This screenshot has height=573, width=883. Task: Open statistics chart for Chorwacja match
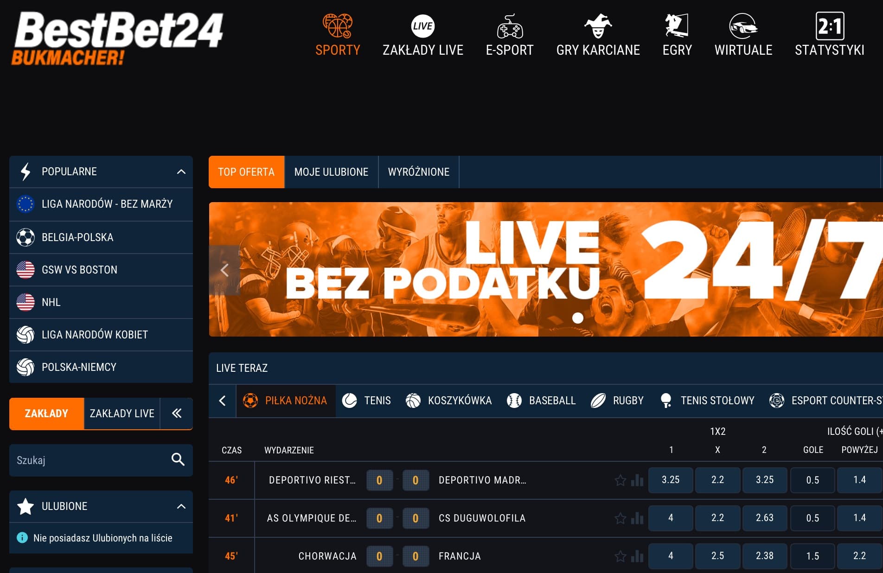point(637,556)
